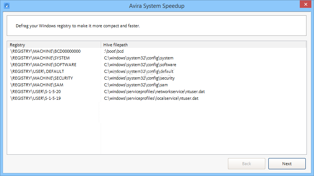Click the config\sam hive filepath
The height and width of the screenshot is (176, 314).
click(136, 85)
